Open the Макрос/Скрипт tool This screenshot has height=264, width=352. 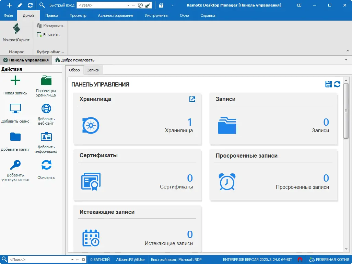click(x=16, y=33)
